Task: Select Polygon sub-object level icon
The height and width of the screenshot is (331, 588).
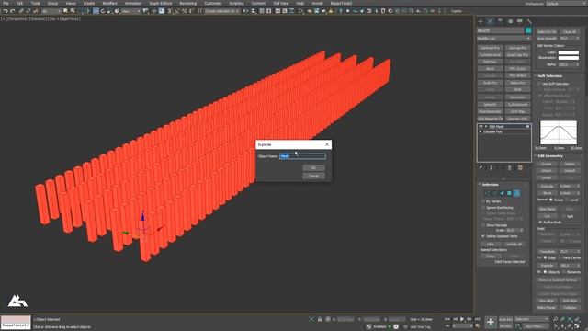Action: click(x=509, y=193)
